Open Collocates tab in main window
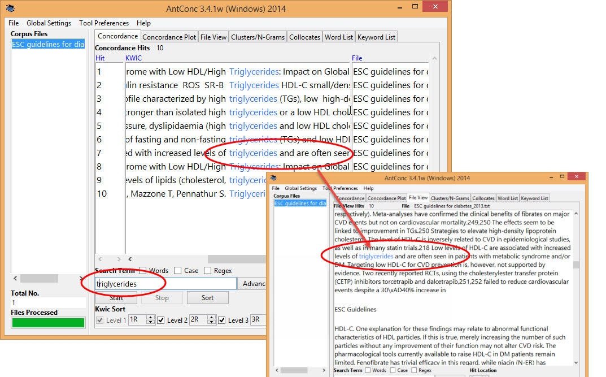 (x=304, y=37)
